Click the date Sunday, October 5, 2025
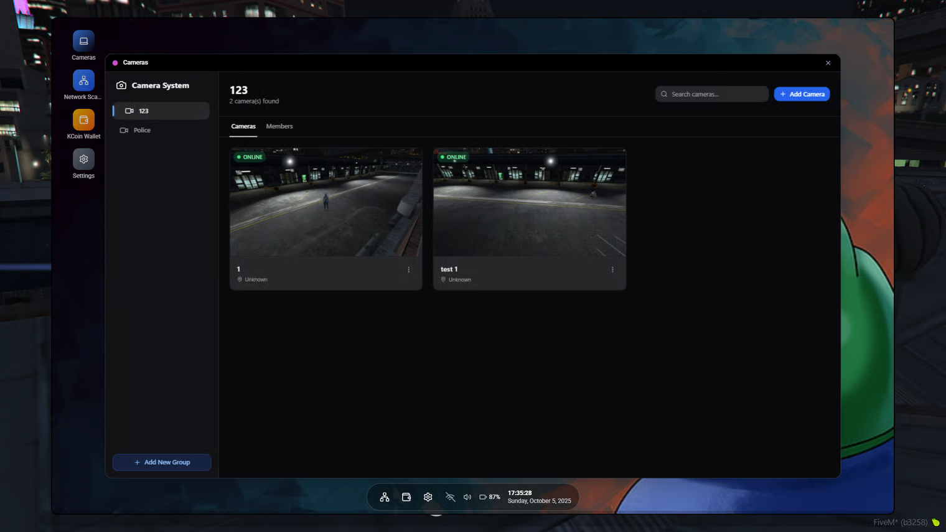This screenshot has width=946, height=532. [540, 501]
